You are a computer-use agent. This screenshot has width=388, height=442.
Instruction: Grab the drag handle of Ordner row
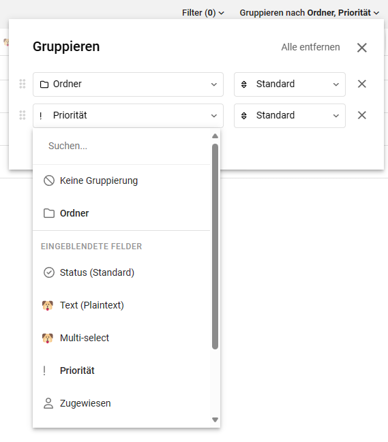click(23, 84)
